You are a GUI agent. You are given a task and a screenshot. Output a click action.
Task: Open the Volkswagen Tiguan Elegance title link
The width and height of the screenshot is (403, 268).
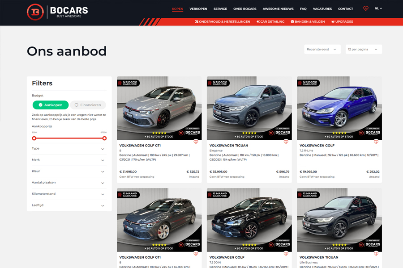229,146
